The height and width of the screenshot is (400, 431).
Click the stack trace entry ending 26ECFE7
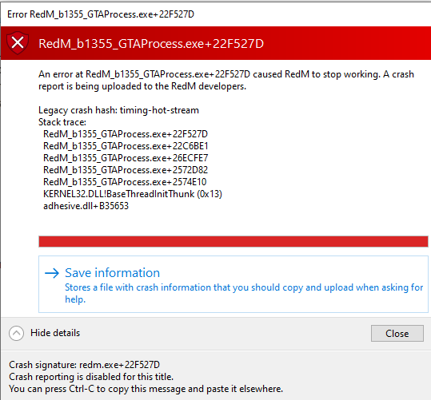point(126,158)
